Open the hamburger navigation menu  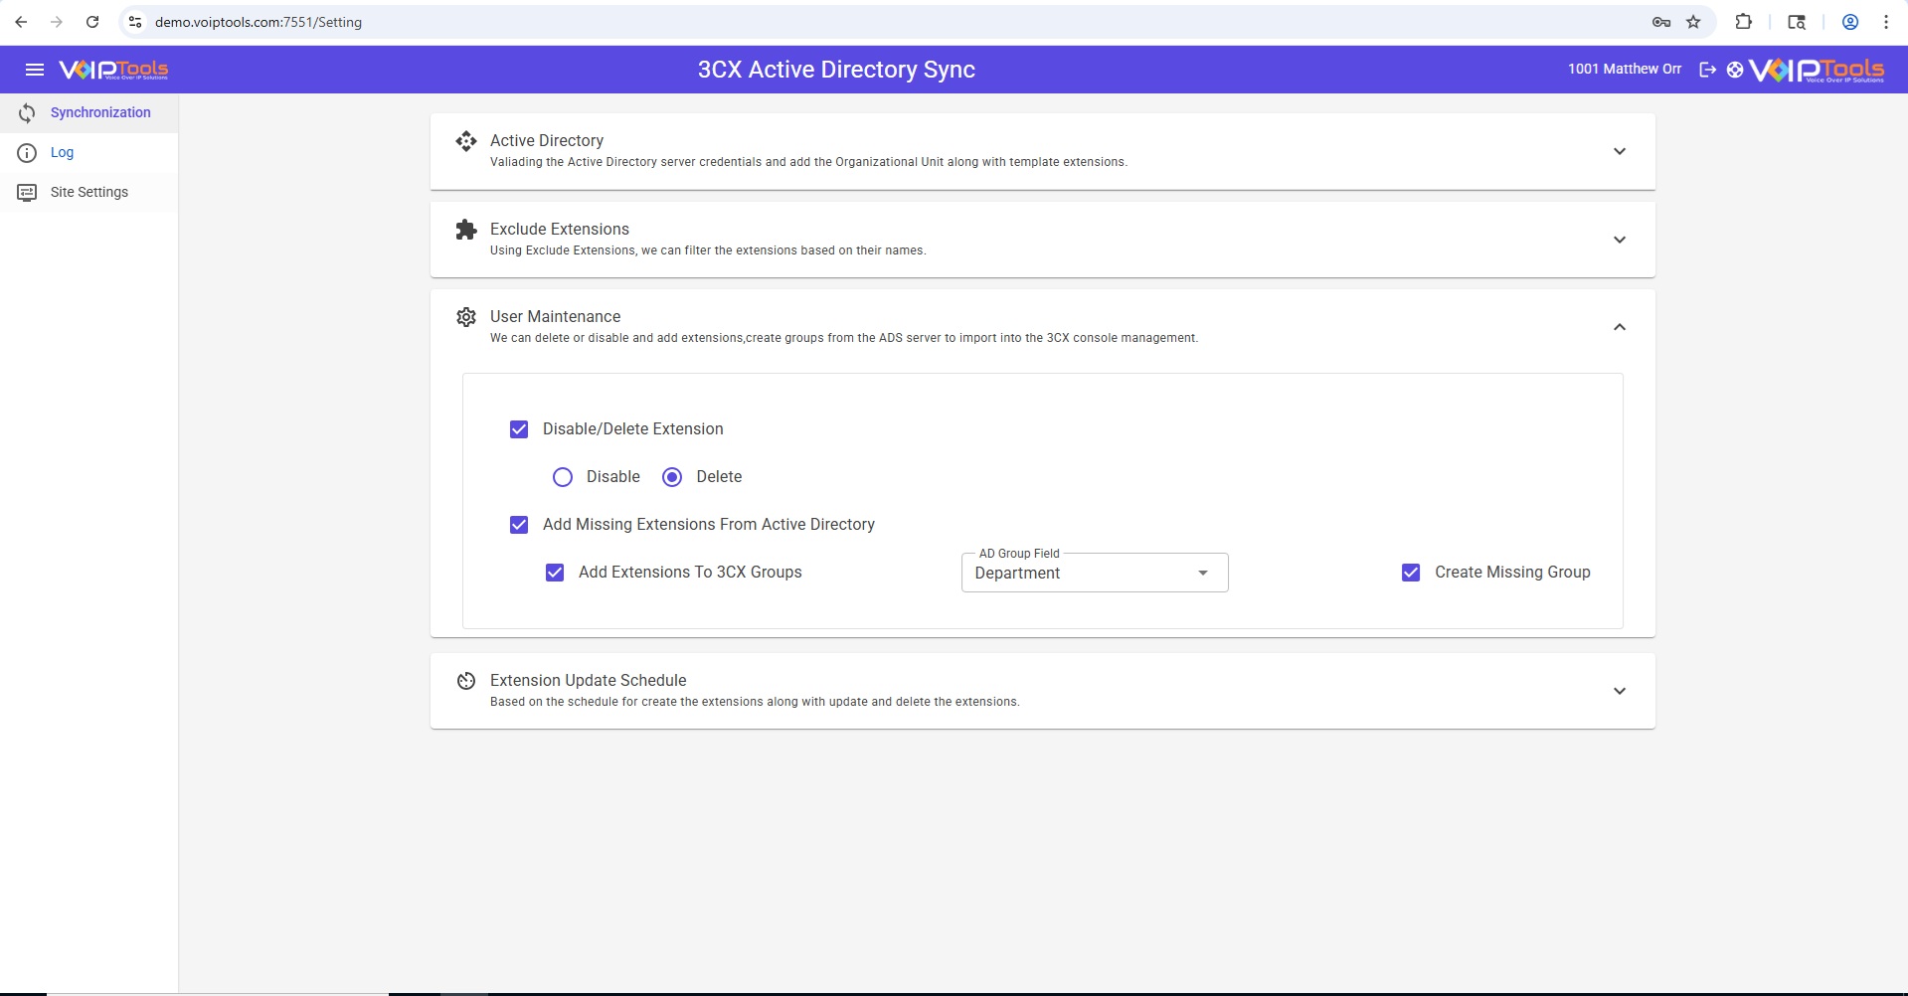point(35,70)
